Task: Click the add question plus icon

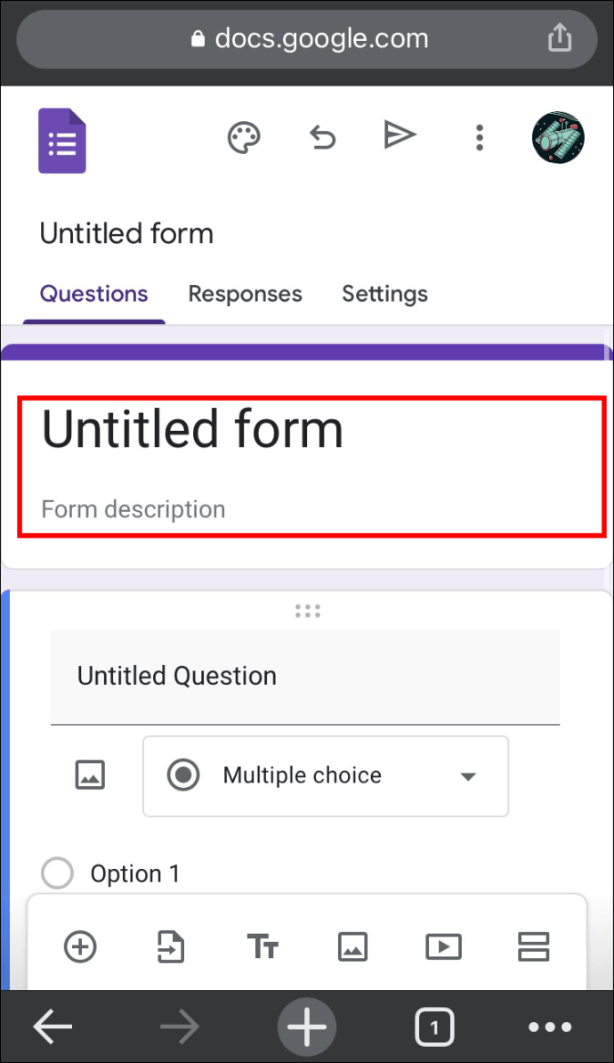Action: (x=81, y=946)
